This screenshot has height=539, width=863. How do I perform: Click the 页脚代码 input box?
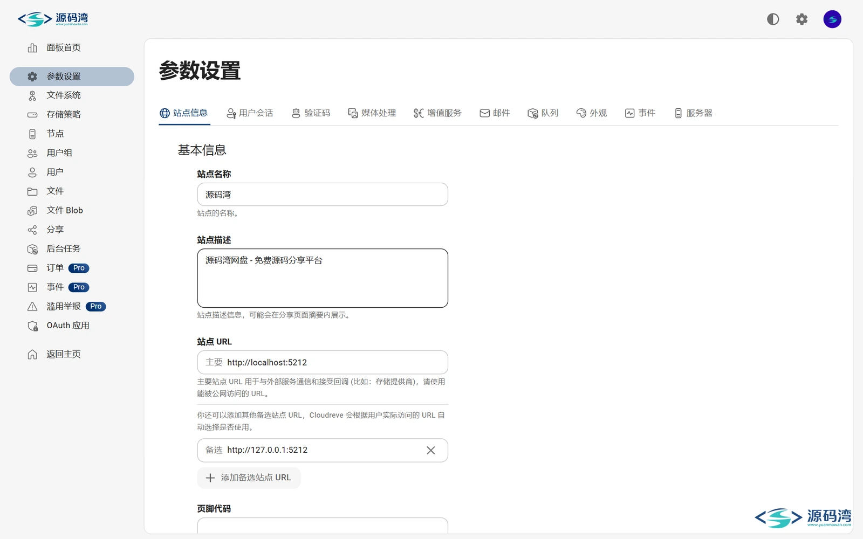tap(323, 526)
